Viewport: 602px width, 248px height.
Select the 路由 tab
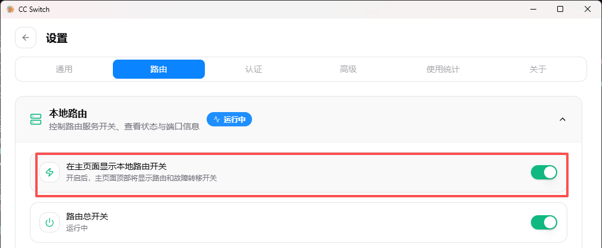click(x=159, y=69)
